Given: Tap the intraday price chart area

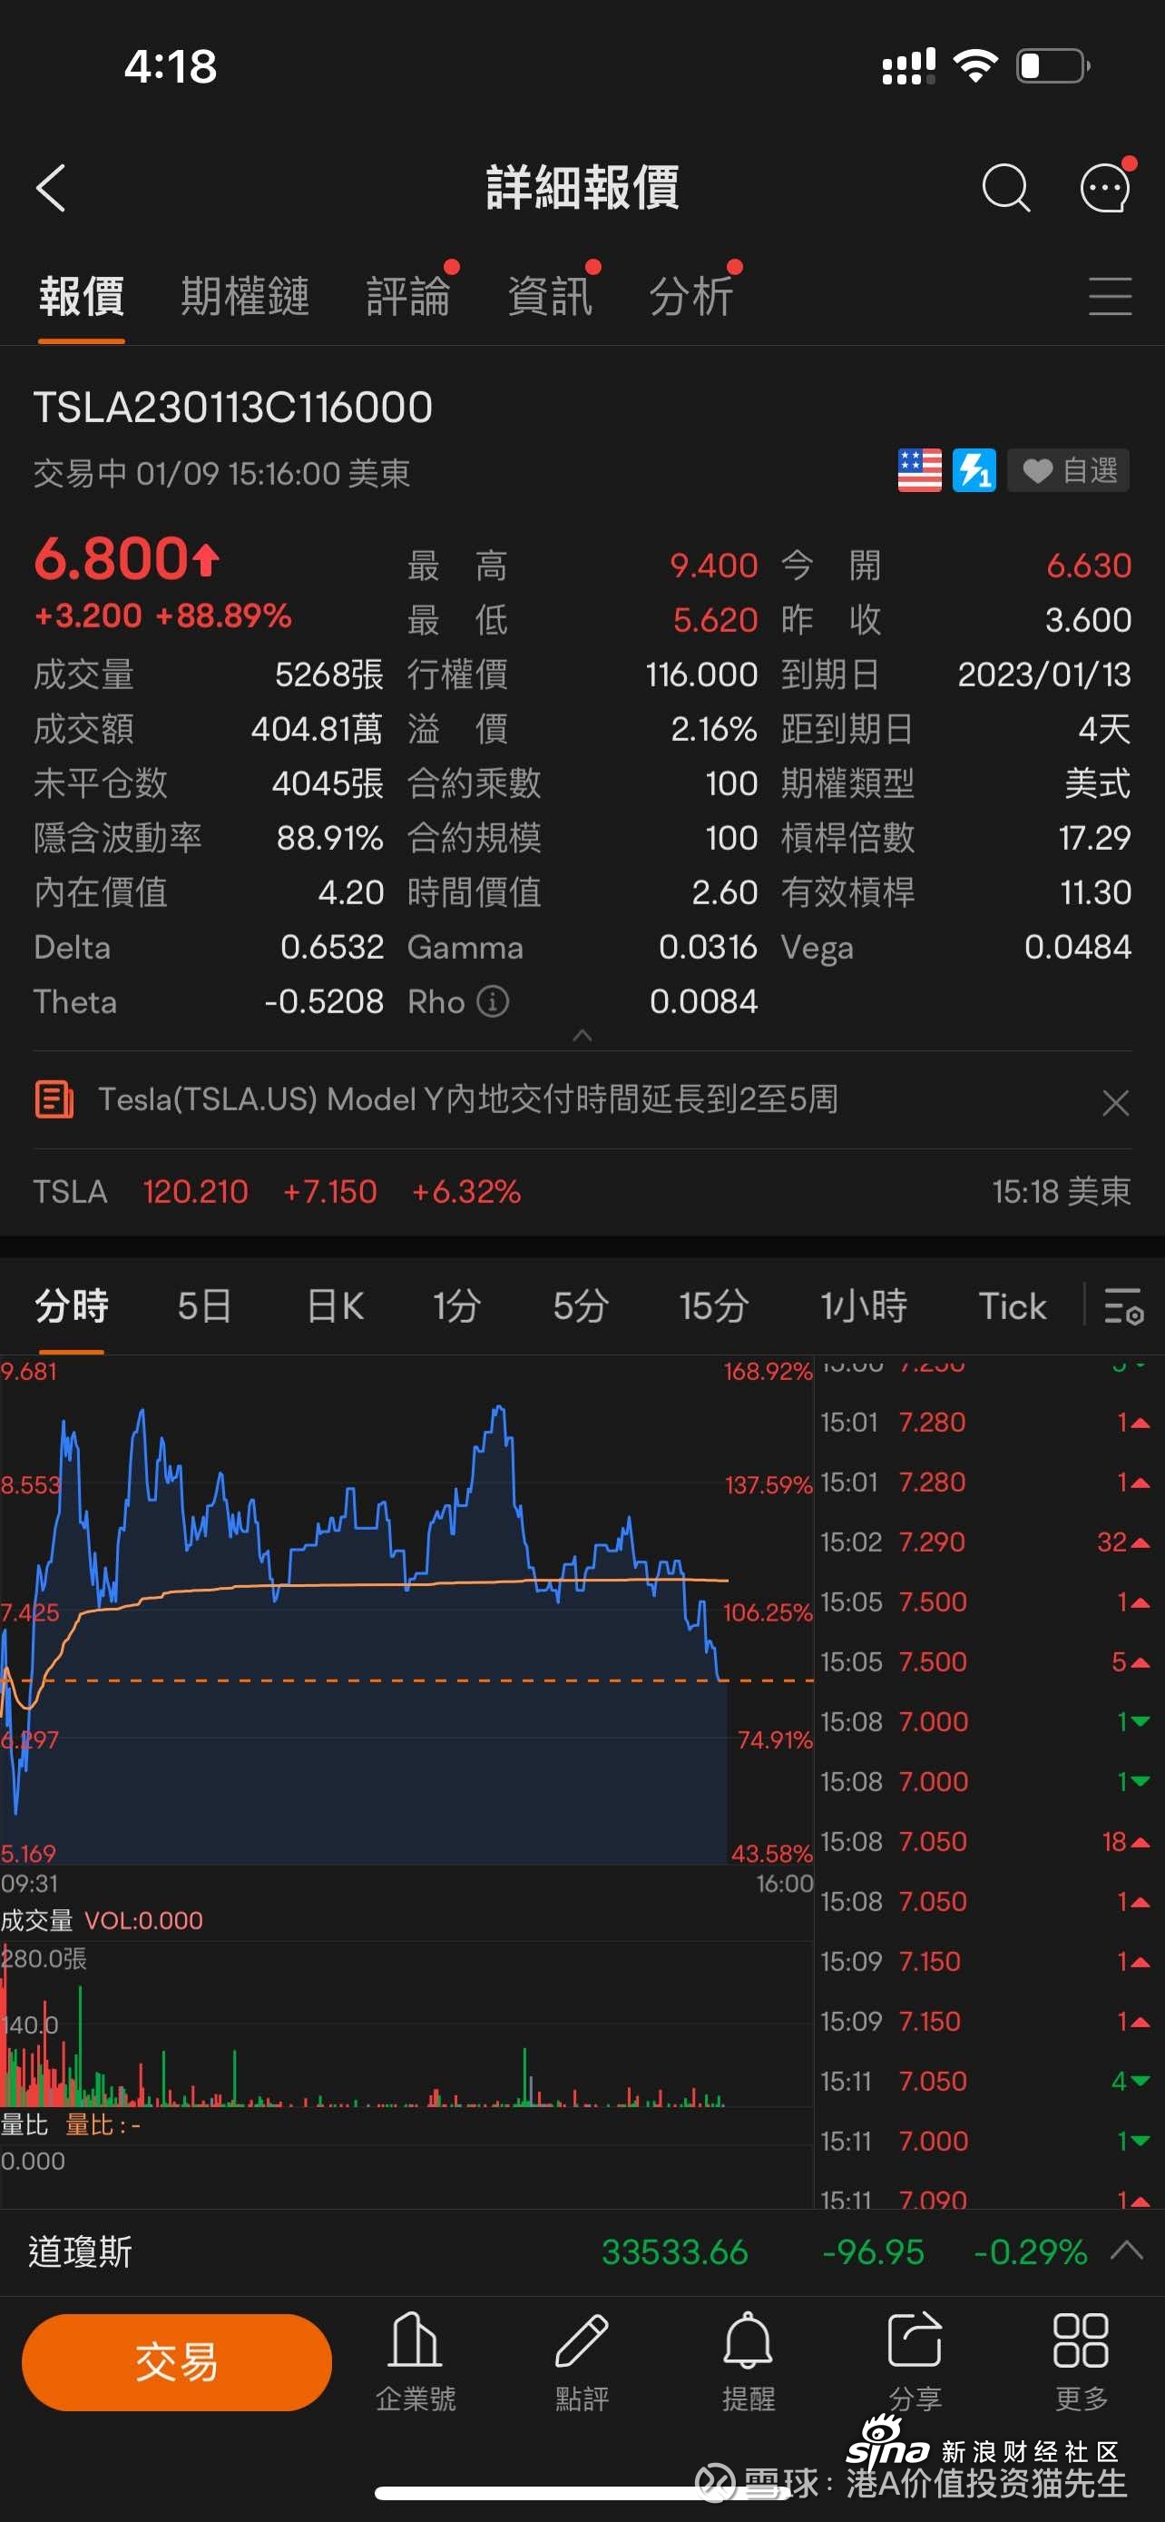Looking at the screenshot, I should (406, 1611).
